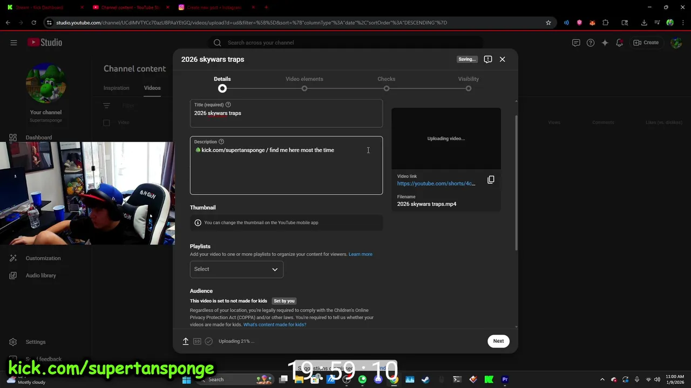691x388 pixels.
Task: Open the MetaMask fox extension
Action: (x=592, y=23)
